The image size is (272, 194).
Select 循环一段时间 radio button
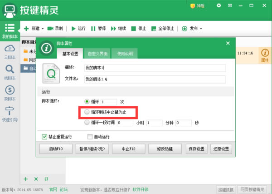coord(87,122)
